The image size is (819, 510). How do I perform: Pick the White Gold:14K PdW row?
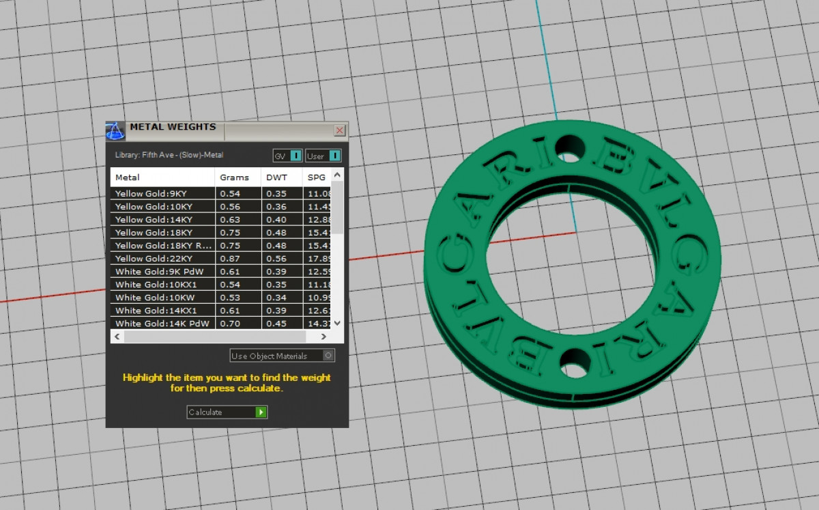pos(162,324)
